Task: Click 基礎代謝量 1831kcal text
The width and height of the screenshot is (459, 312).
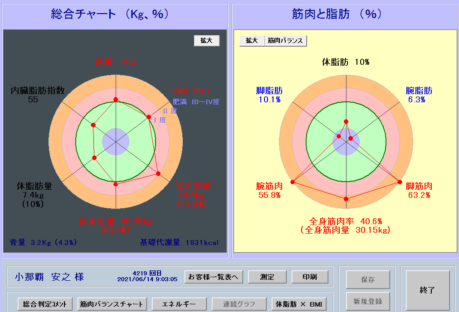Action: [x=179, y=242]
